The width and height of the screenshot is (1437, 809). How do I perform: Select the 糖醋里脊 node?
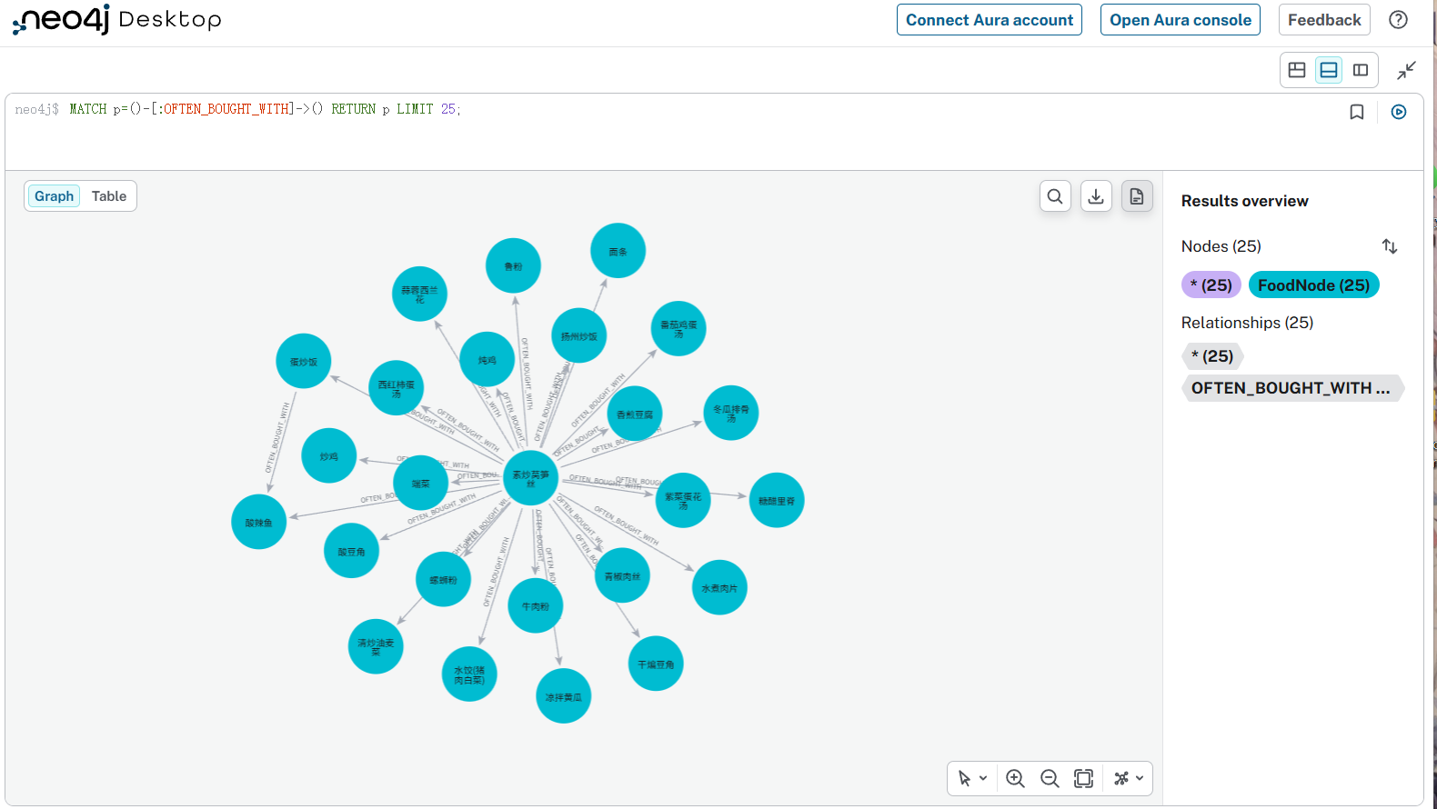[777, 500]
